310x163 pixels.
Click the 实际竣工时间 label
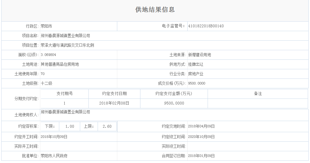(174, 146)
